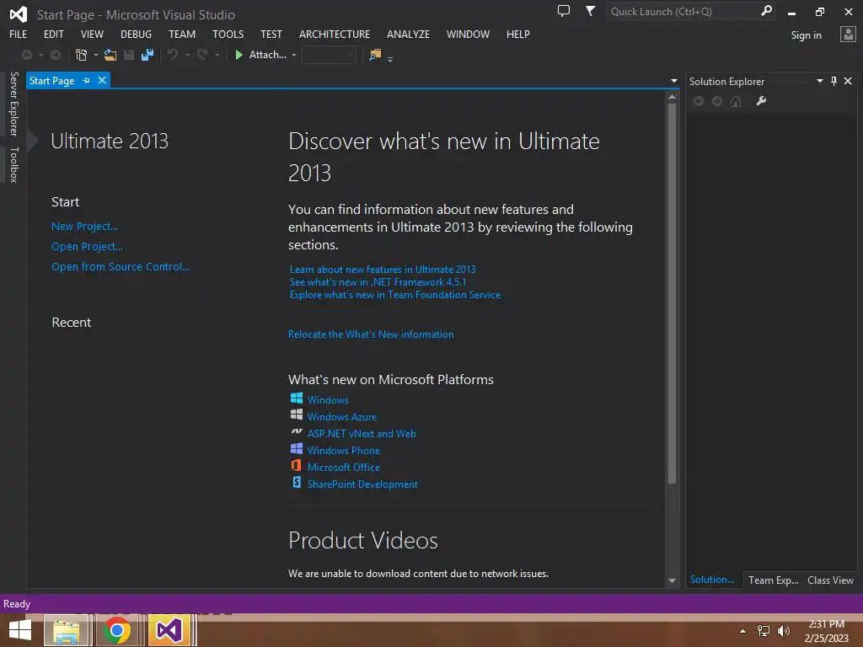Toggle auto-hide pin on Solution Explorer
This screenshot has height=647, width=863.
point(834,81)
